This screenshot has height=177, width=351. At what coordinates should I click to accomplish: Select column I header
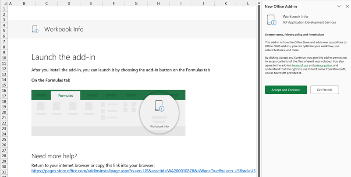181,4
